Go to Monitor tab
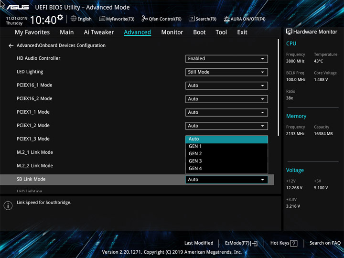 (172, 32)
